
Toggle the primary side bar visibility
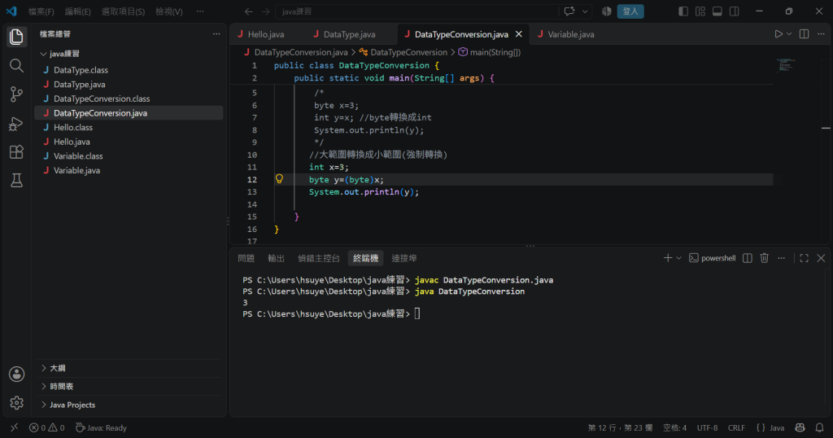point(683,11)
